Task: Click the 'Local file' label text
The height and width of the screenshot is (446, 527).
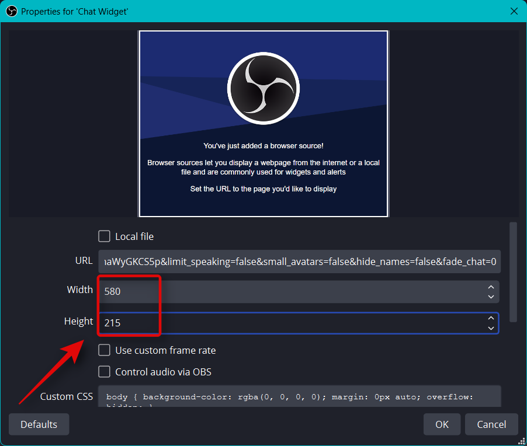Action: 134,236
